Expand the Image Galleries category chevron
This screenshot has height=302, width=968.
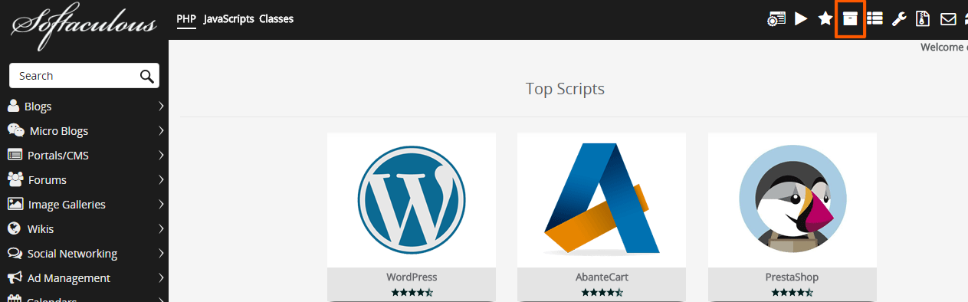click(161, 204)
